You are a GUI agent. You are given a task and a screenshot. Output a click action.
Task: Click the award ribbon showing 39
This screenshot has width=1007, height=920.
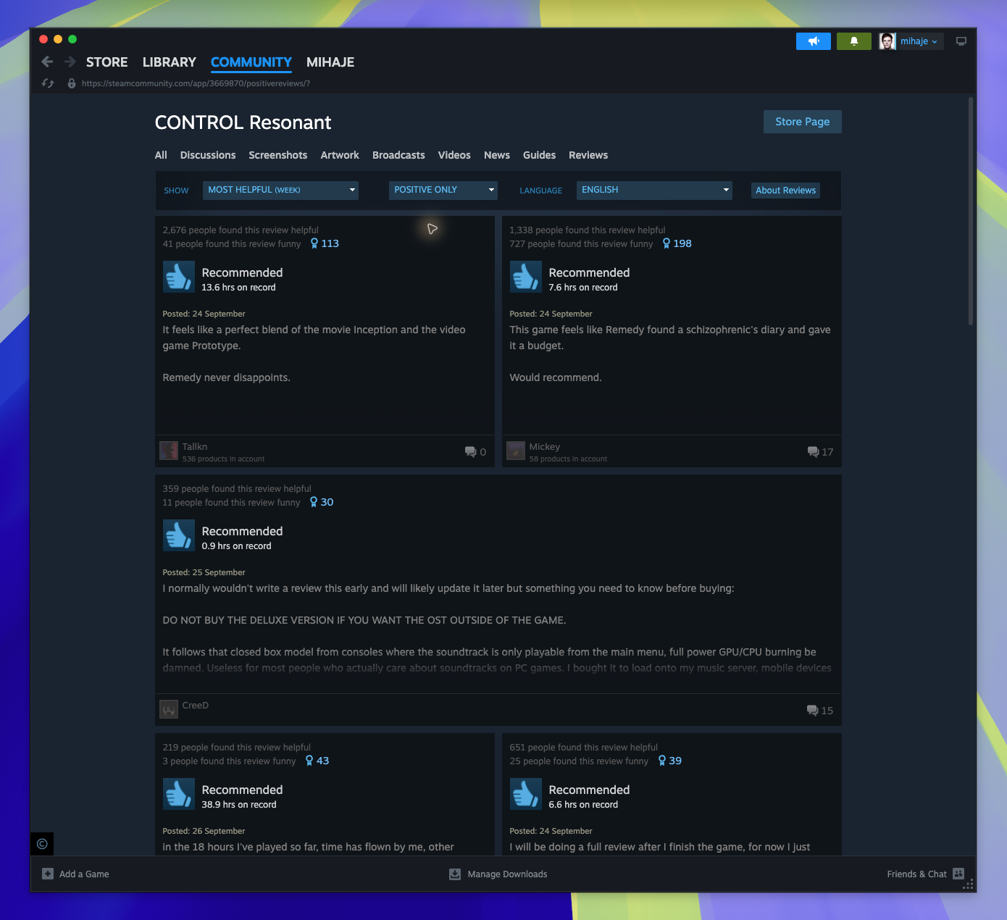click(x=669, y=761)
